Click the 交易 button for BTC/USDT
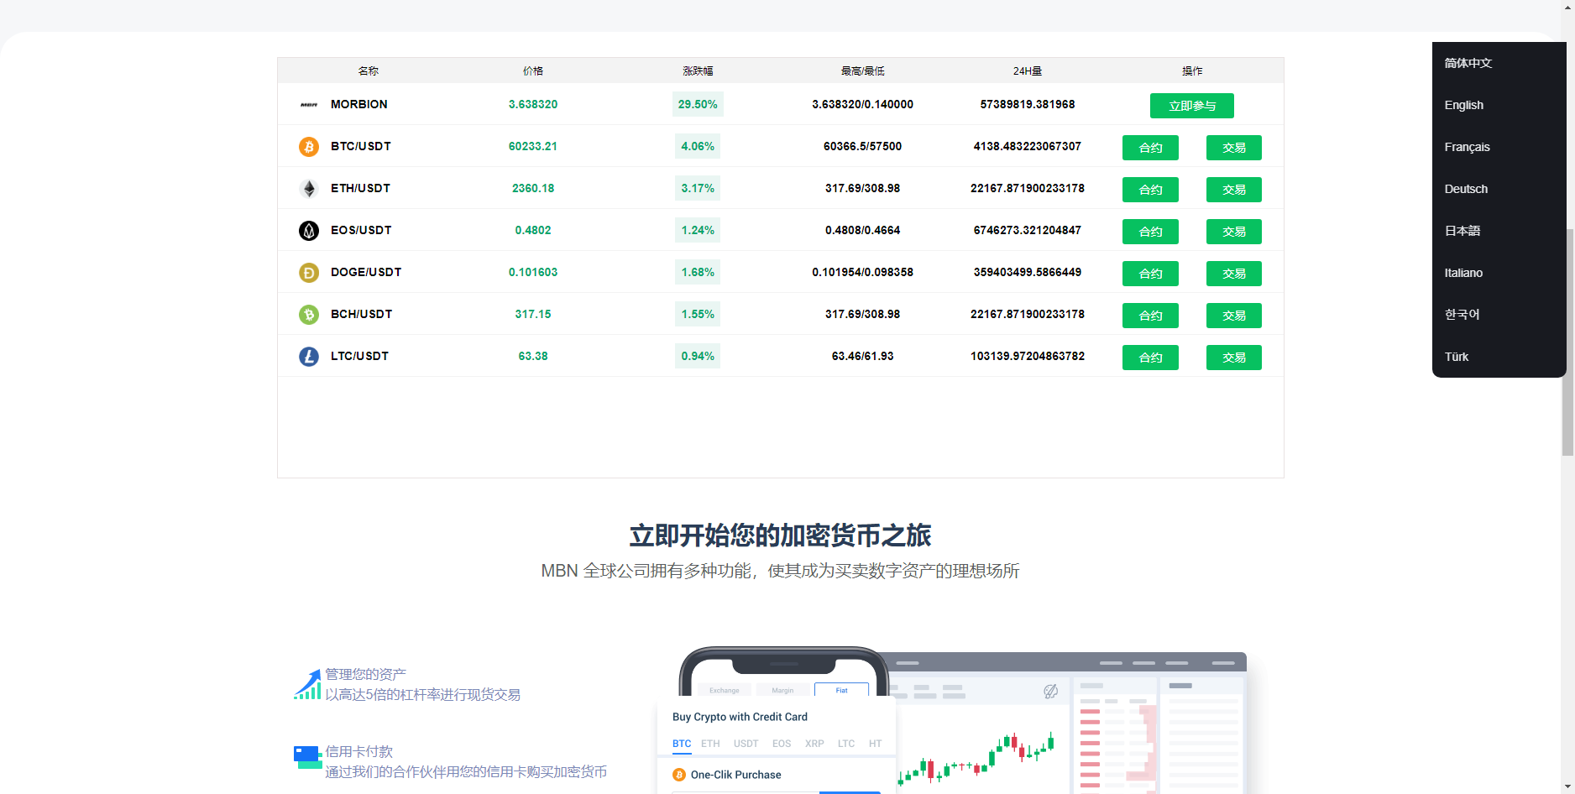The height and width of the screenshot is (794, 1575). pyautogui.click(x=1233, y=147)
